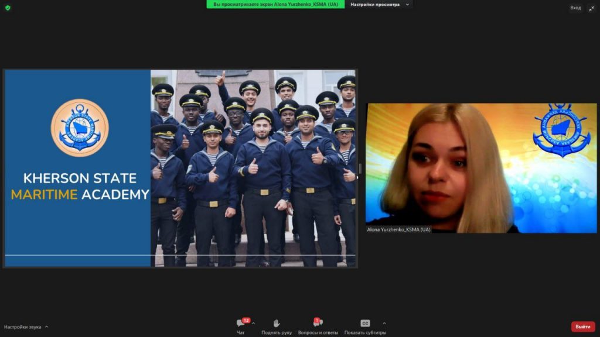600x337 pixels.
Task: Open the Chat panel icon
Action: tap(240, 324)
